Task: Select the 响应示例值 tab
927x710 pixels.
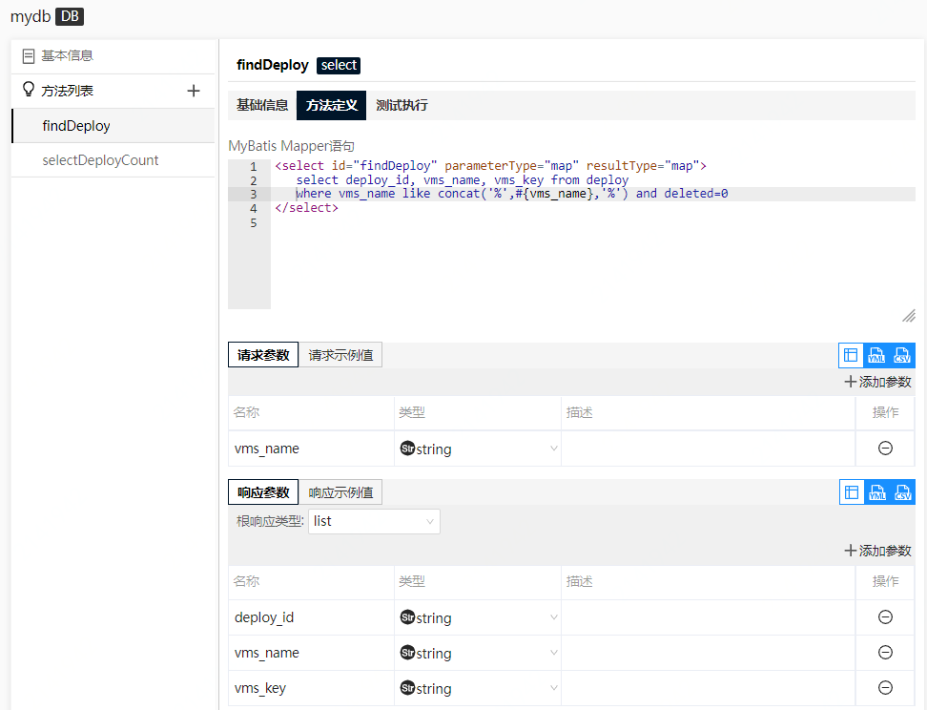Action: (x=340, y=492)
